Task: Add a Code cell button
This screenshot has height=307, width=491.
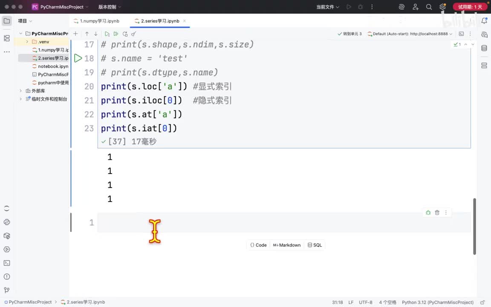Action: (x=258, y=245)
